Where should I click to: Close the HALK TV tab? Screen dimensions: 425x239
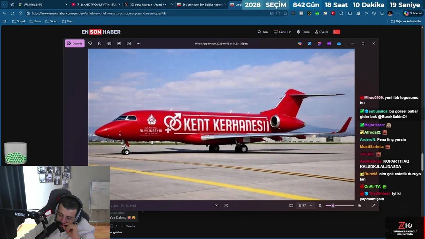click(x=119, y=5)
